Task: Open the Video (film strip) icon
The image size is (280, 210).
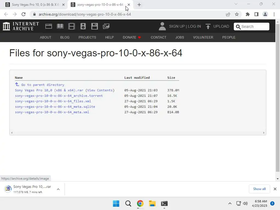Action: click(72, 26)
